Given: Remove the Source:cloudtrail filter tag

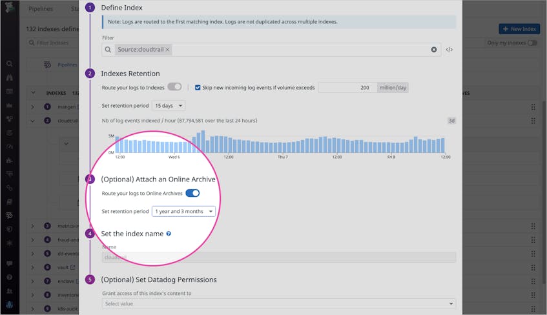Looking at the screenshot, I should coord(167,50).
